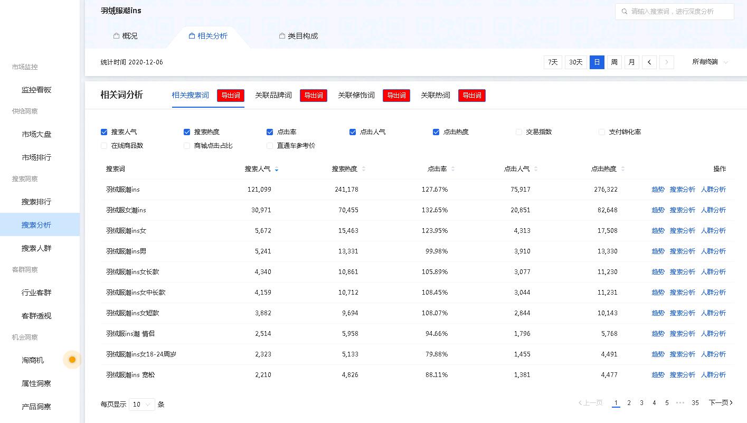Open 市场排行 in the sidebar
This screenshot has width=747, height=423.
point(36,157)
